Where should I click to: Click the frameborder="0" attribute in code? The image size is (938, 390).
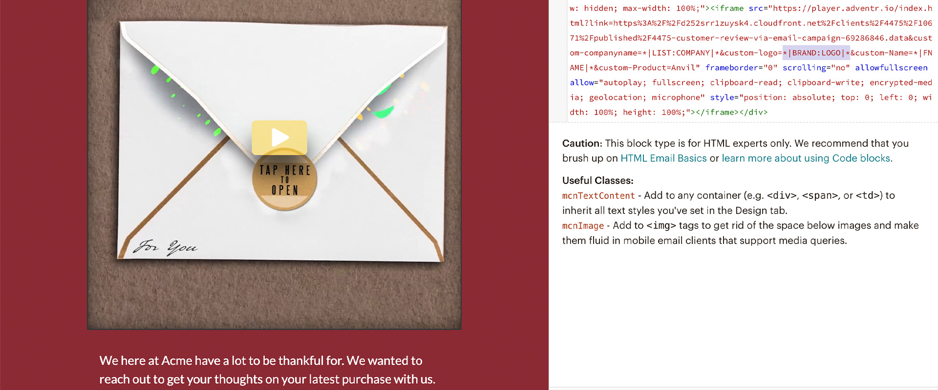click(x=741, y=68)
